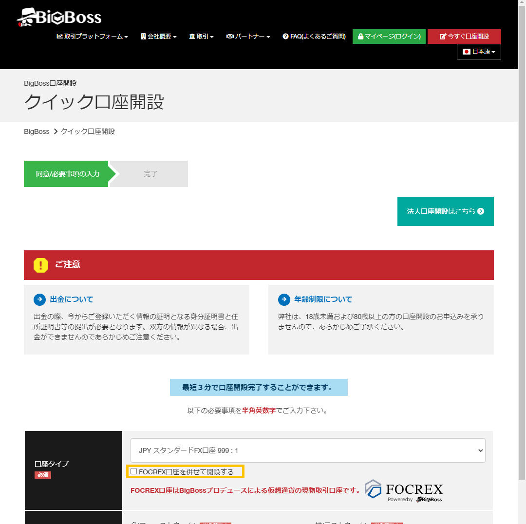Open 日本語 language selector
The height and width of the screenshot is (524, 526).
point(479,52)
